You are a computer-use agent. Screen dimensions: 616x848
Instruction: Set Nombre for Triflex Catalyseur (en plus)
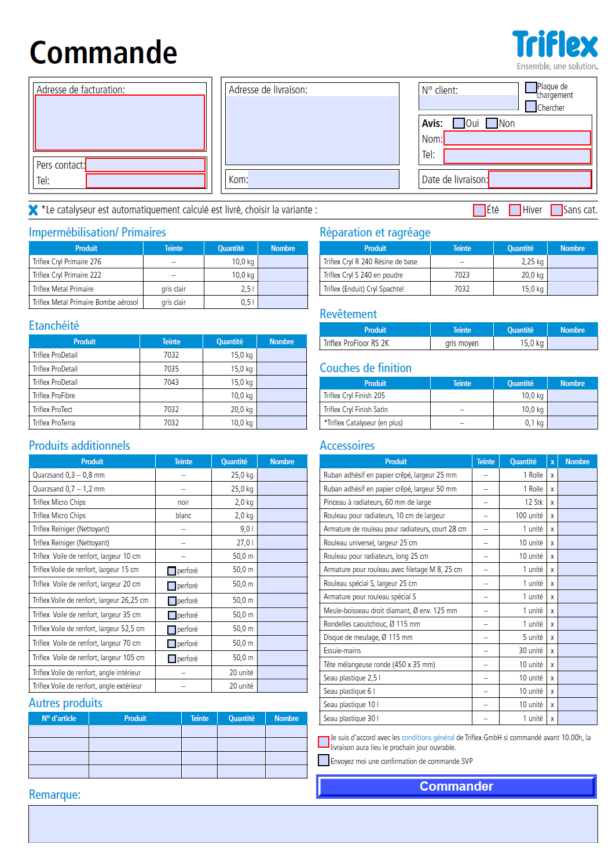click(x=573, y=423)
